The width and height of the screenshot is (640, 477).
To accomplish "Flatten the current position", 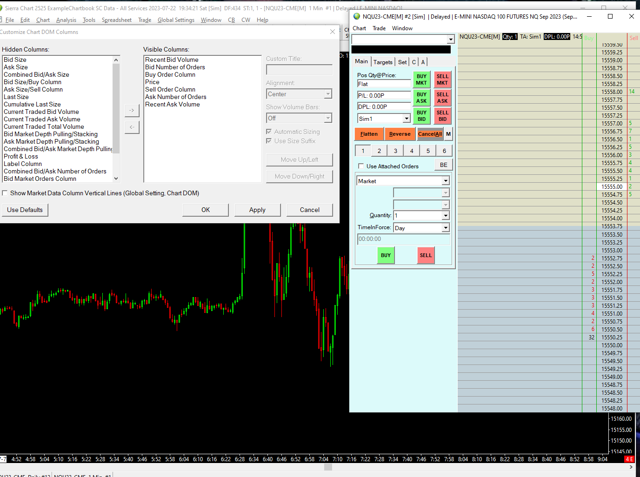I will tap(369, 134).
